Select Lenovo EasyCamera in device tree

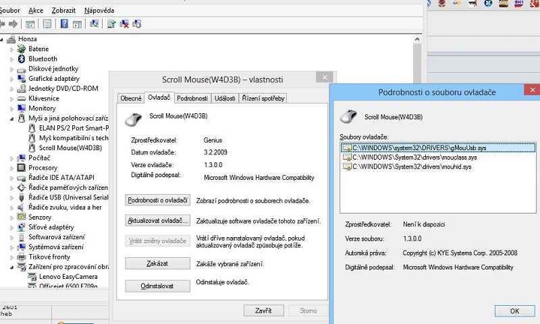pyautogui.click(x=68, y=277)
